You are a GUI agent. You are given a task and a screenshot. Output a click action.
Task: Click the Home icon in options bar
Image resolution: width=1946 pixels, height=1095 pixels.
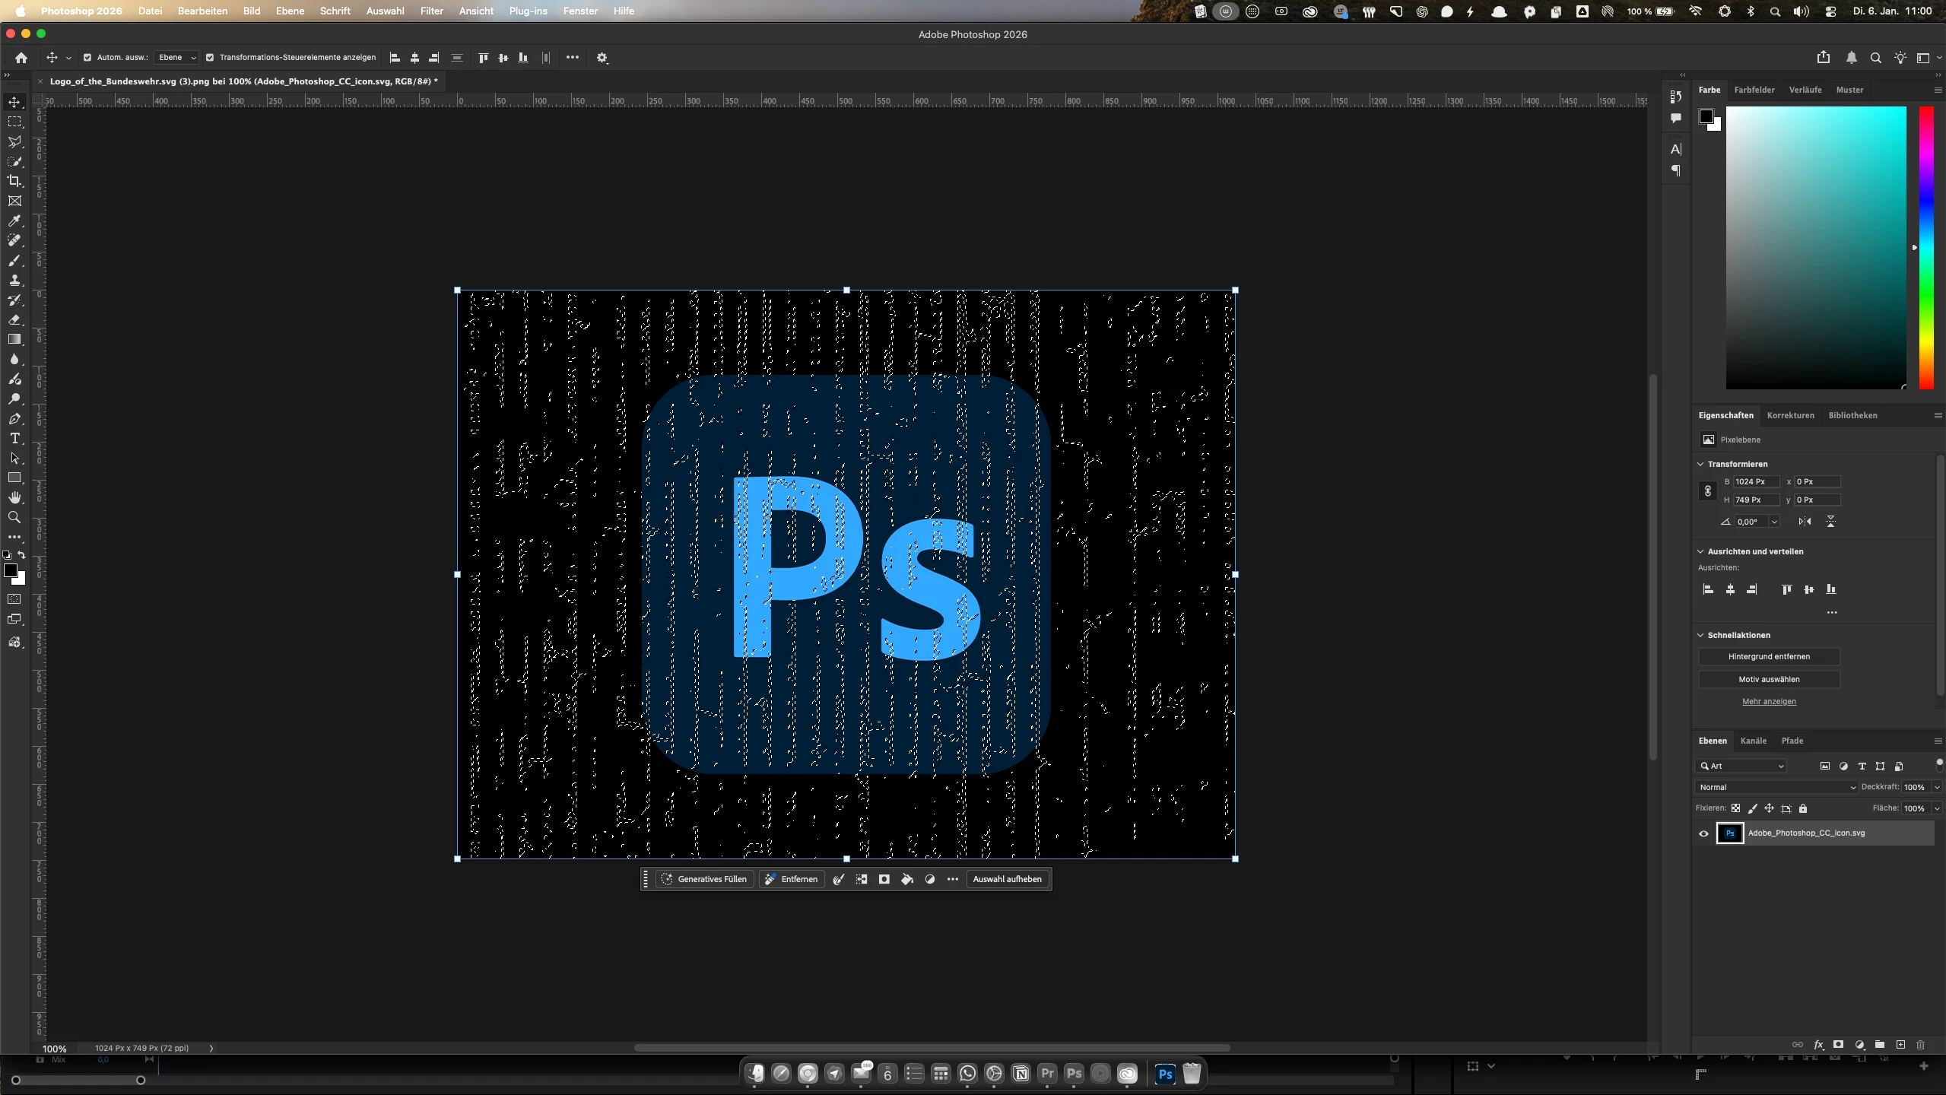tap(21, 58)
